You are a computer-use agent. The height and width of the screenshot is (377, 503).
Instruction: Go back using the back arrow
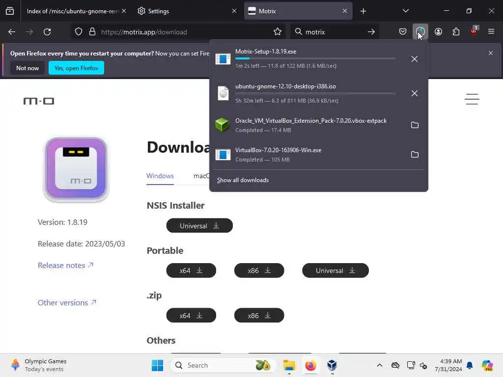12,32
